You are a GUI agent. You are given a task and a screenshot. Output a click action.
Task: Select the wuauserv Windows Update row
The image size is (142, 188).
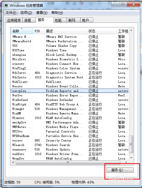(x=70, y=149)
